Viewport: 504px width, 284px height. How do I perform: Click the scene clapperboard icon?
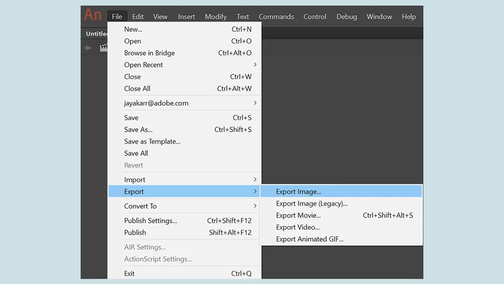[103, 47]
